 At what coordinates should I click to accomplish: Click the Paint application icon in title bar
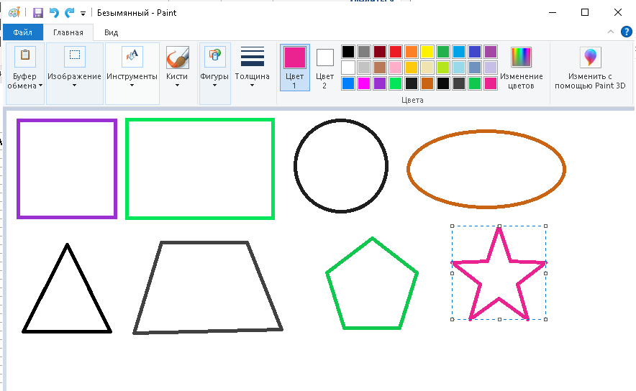[x=14, y=12]
